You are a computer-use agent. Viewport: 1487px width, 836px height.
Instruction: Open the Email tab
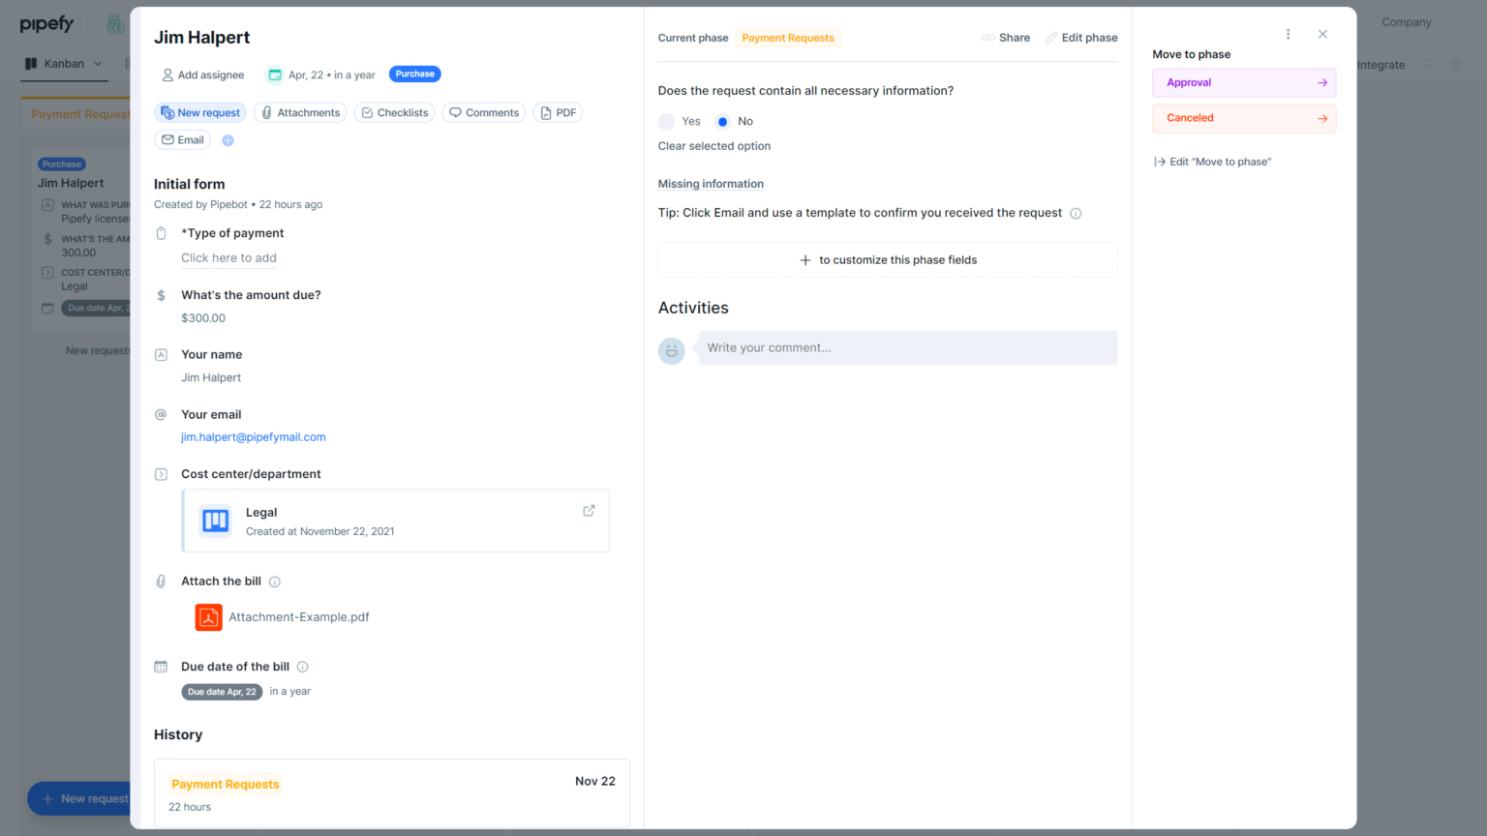click(x=182, y=140)
